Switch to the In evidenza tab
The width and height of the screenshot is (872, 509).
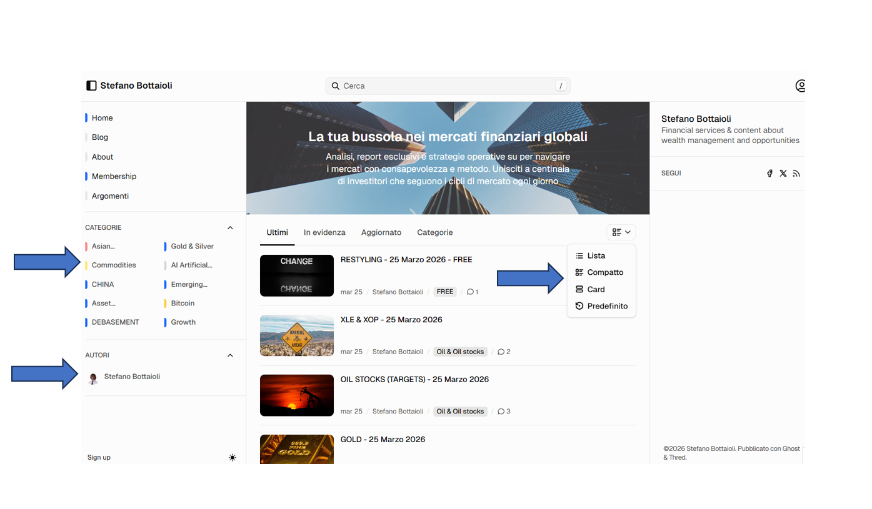point(324,232)
